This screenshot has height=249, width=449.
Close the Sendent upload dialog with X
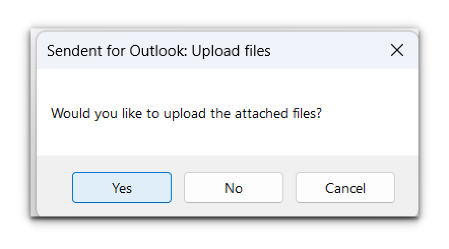pyautogui.click(x=397, y=50)
